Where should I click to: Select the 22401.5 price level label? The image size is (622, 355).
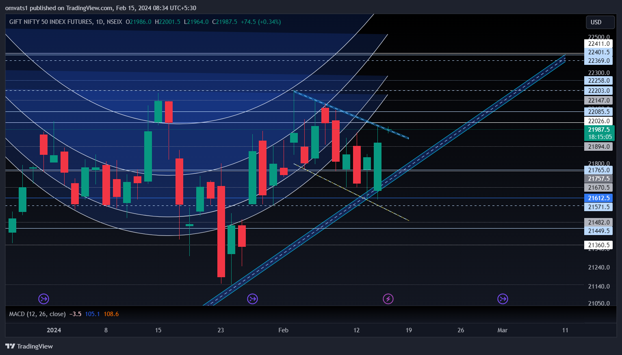599,52
